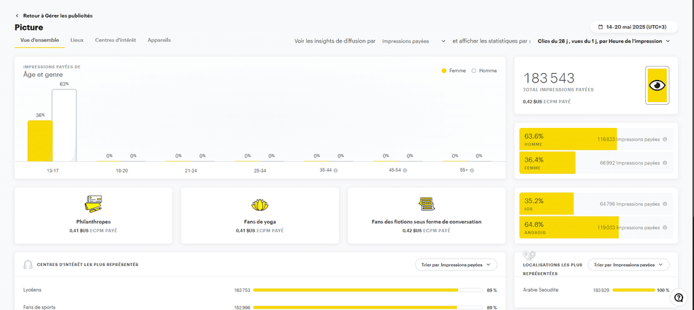
Task: Open interests Trier par Impressions payées dropdown
Action: (x=456, y=265)
